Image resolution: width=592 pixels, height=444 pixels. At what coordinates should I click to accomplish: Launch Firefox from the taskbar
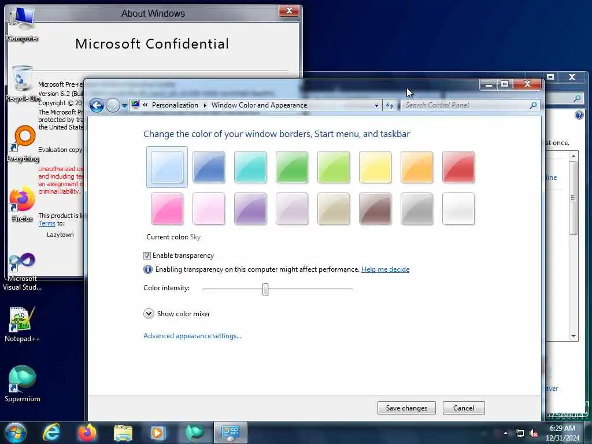(x=87, y=432)
